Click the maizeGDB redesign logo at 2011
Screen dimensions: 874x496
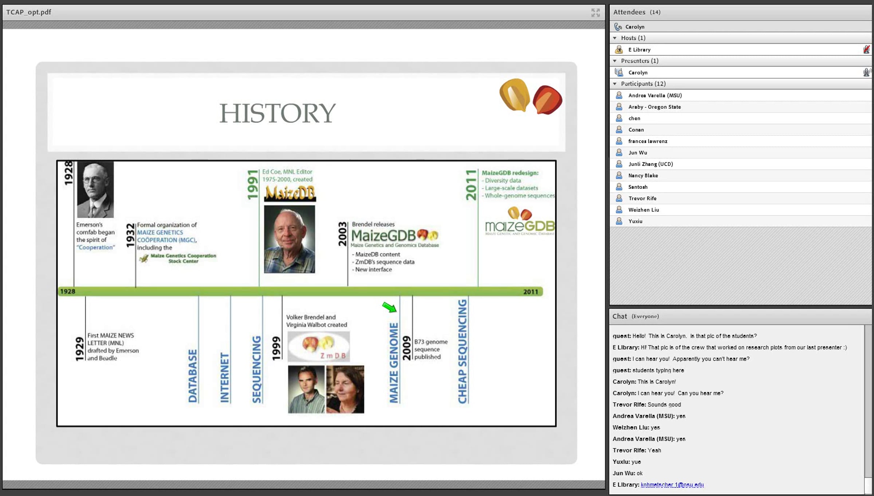pos(520,221)
